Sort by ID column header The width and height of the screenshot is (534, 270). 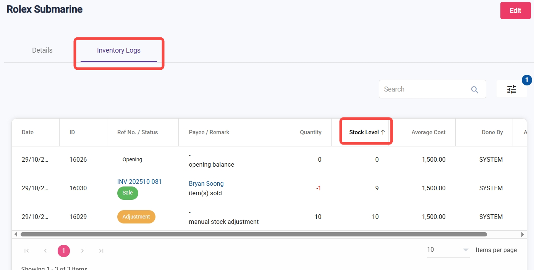(72, 132)
